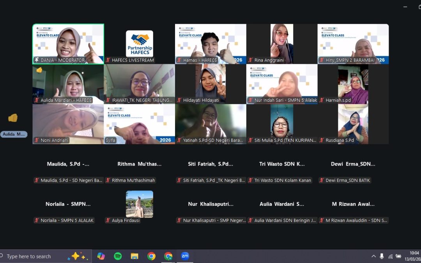The width and height of the screenshot is (421, 263).
Task: Click the muted mic icon beside Rina Anggraini
Action: click(251, 60)
